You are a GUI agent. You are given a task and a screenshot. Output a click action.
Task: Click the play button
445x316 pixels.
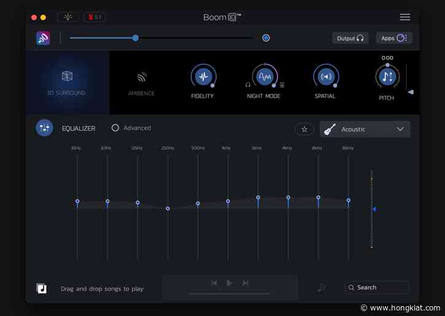230,283
